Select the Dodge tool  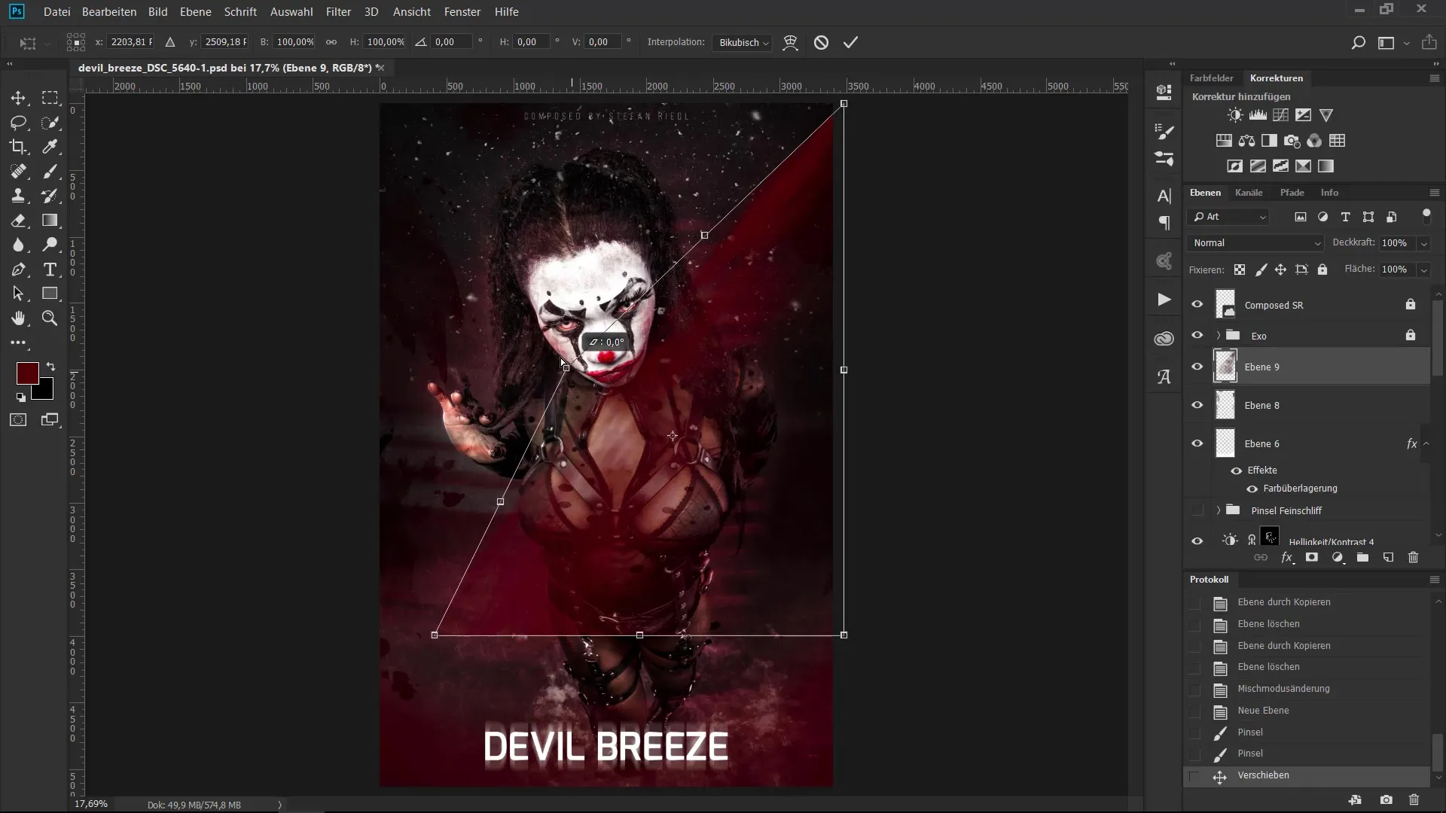[50, 245]
